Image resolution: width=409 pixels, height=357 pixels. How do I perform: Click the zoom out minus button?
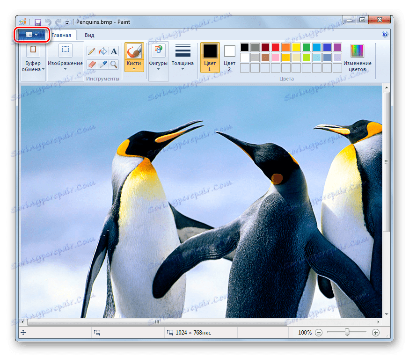[319, 333]
